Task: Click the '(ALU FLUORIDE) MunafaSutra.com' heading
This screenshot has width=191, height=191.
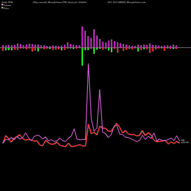Action: tap(126, 2)
